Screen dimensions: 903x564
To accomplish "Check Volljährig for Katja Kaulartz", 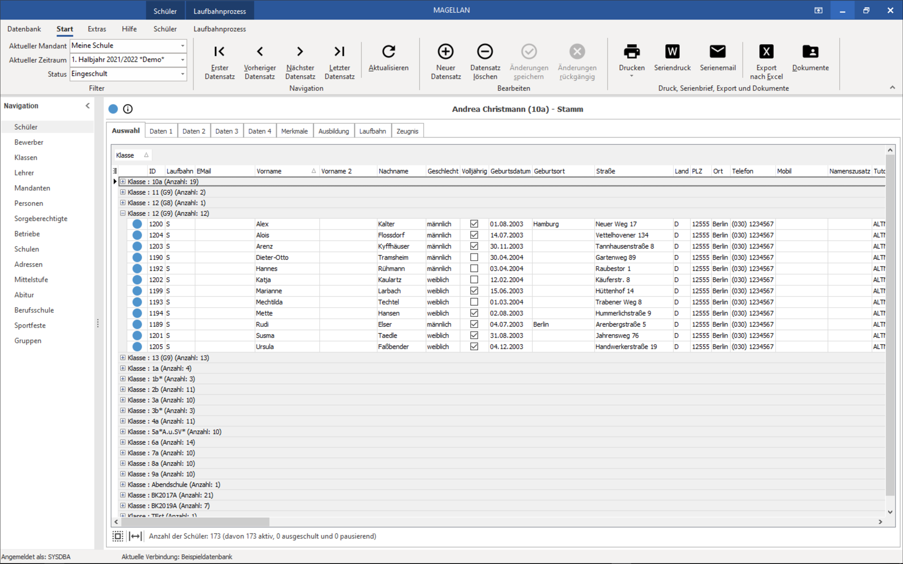I will tap(474, 279).
